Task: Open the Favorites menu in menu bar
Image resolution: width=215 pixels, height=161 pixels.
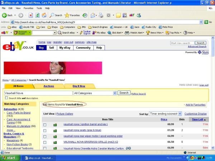Action: [28, 8]
